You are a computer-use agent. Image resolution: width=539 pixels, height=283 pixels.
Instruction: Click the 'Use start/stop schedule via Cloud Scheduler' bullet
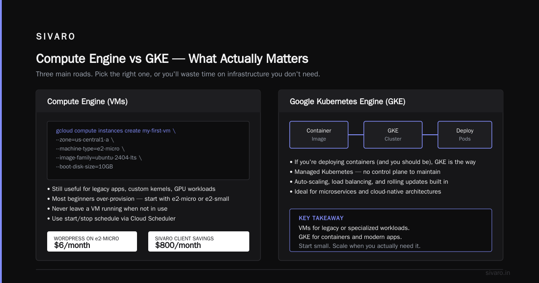click(111, 219)
